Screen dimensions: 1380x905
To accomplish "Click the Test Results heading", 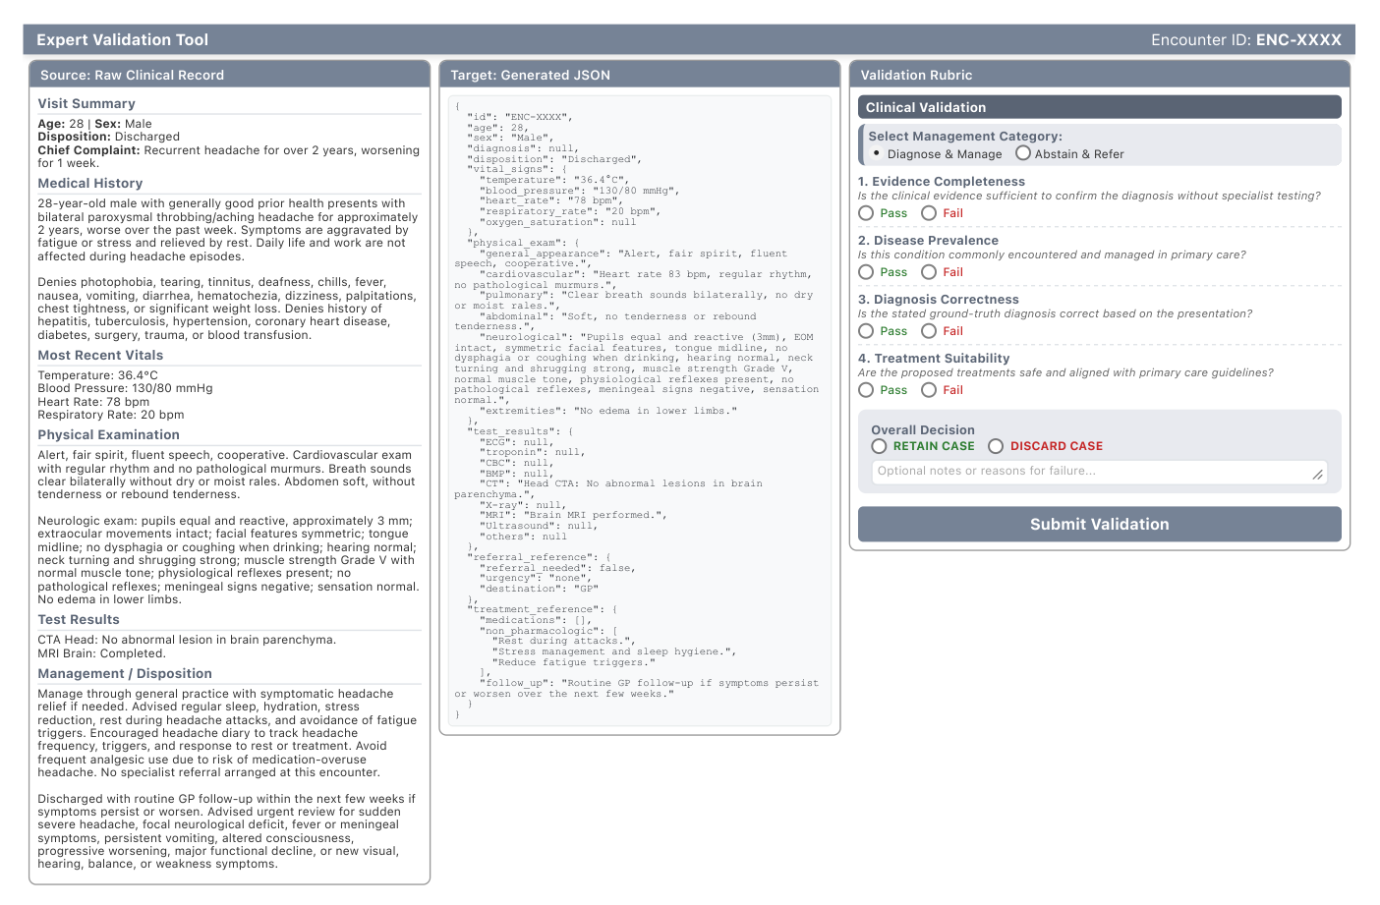I will (x=79, y=620).
